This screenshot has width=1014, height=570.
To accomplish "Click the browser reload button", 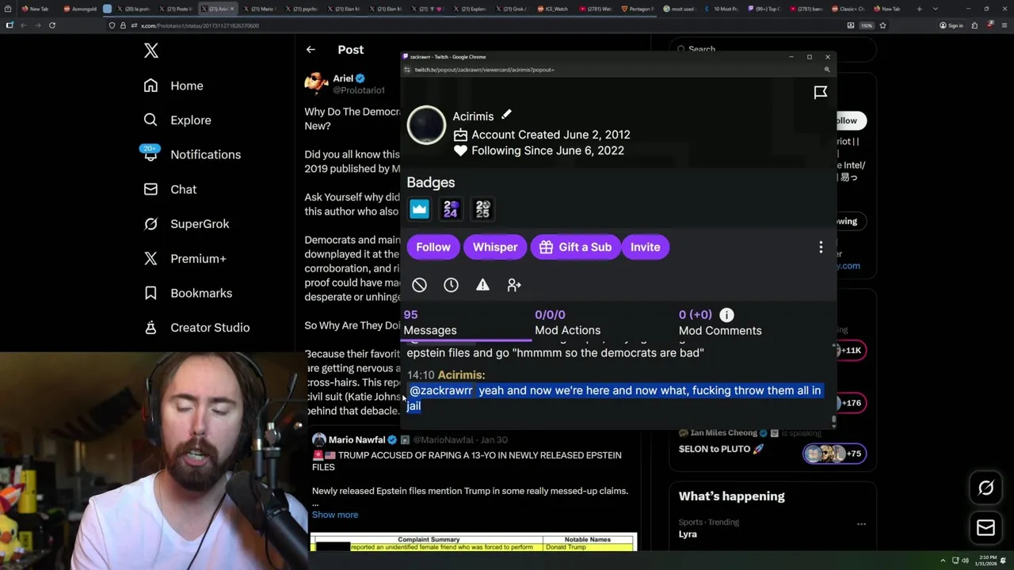I will [x=52, y=25].
